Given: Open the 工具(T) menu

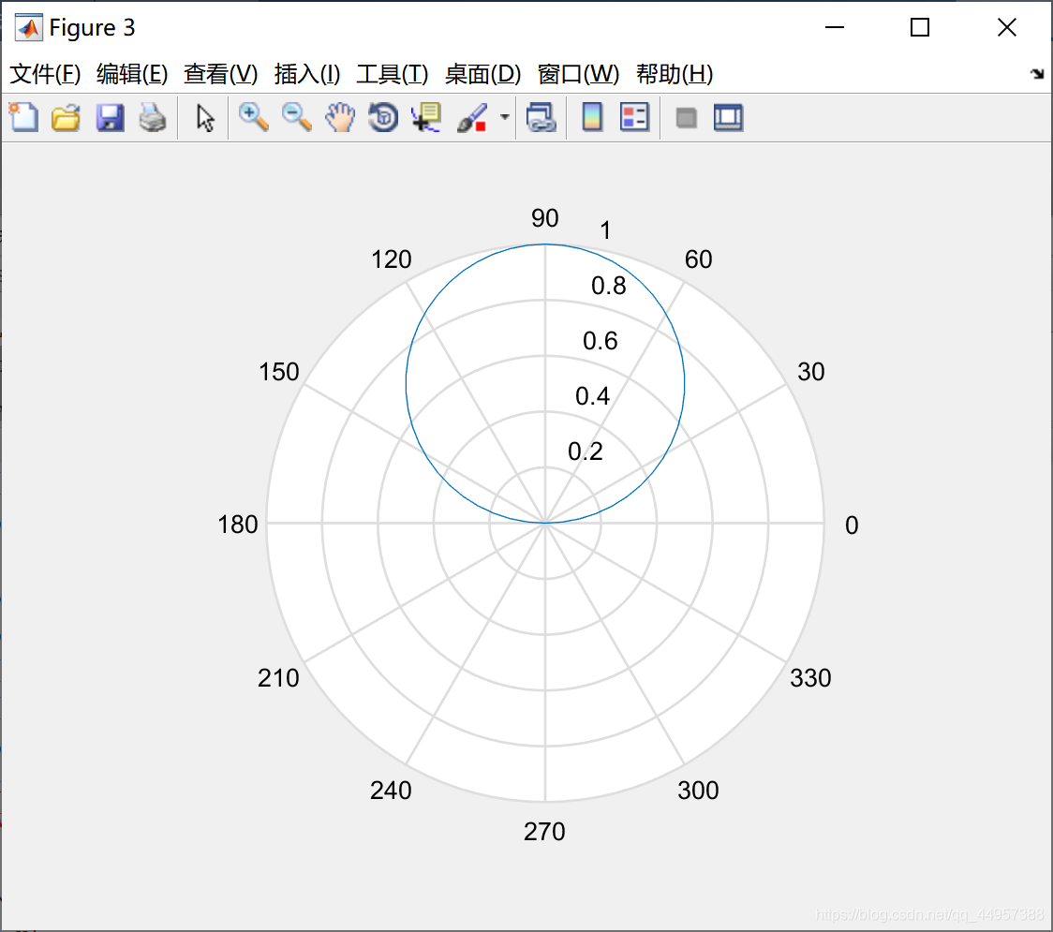Looking at the screenshot, I should pyautogui.click(x=392, y=75).
